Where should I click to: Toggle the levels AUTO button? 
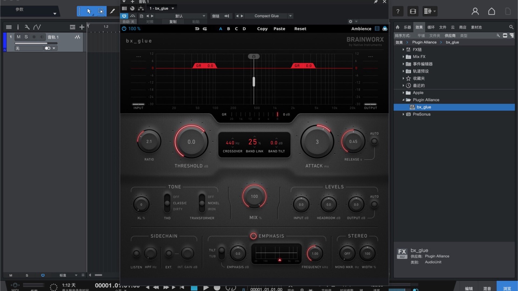click(x=374, y=204)
